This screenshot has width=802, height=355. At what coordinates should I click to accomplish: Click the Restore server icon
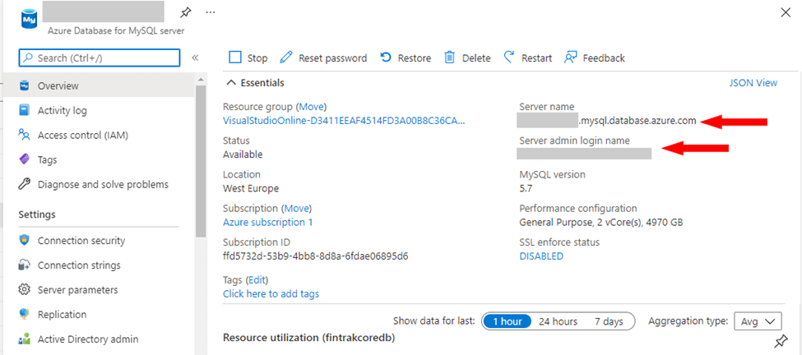click(x=386, y=58)
